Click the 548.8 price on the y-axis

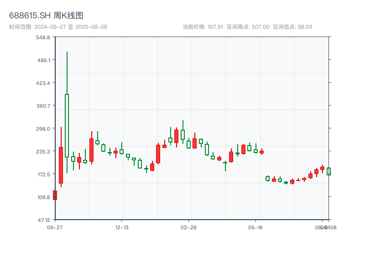coord(43,37)
